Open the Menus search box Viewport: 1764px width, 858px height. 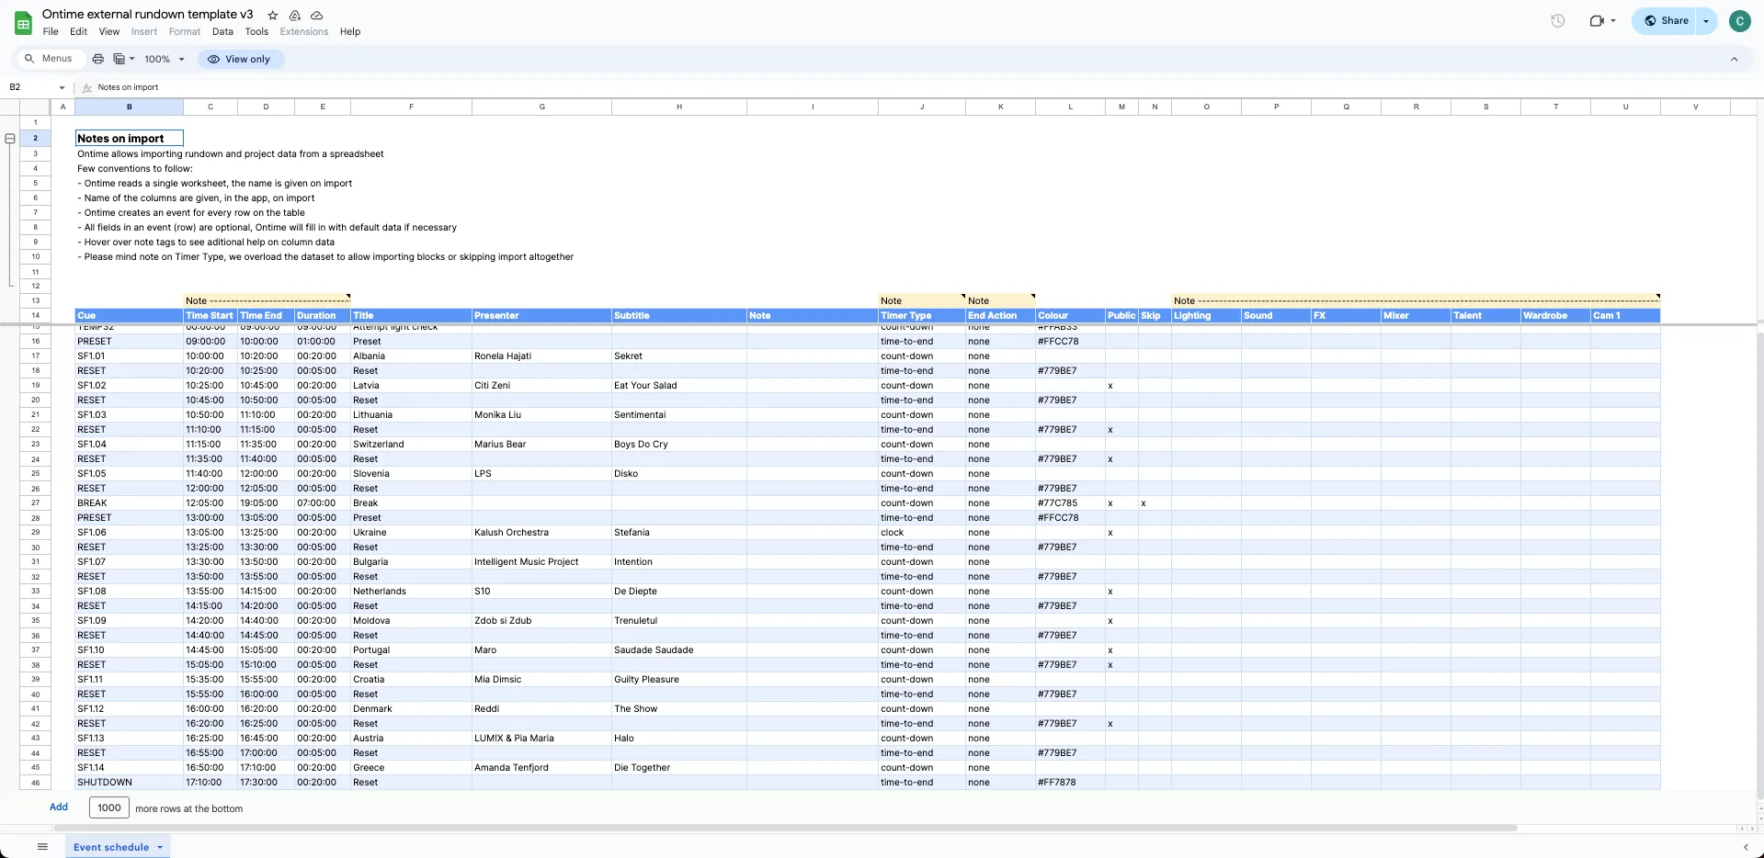coord(50,58)
